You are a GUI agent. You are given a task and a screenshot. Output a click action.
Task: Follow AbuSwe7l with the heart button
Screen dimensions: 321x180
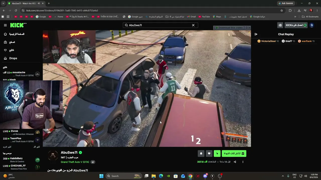[209, 153]
